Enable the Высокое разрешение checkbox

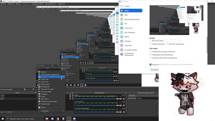pos(168,44)
